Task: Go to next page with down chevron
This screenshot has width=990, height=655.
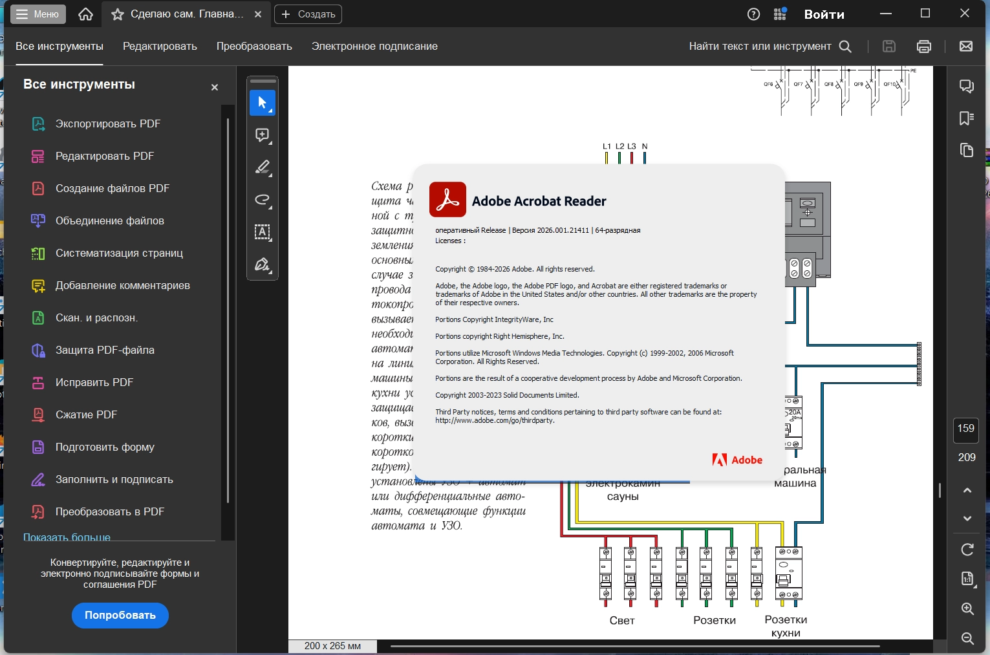Action: [967, 519]
